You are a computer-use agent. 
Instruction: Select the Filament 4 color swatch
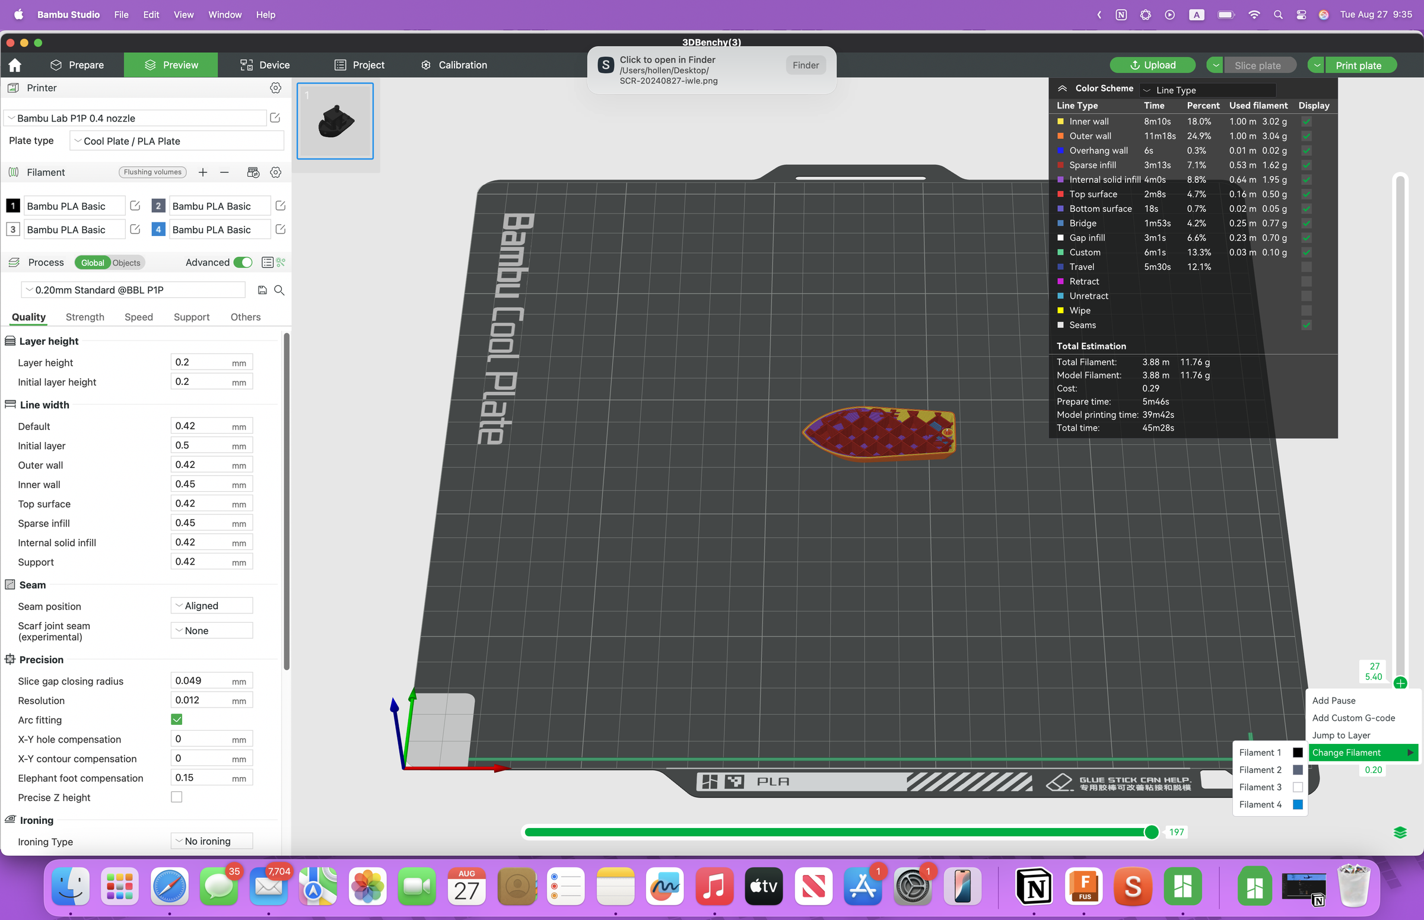tap(1297, 804)
